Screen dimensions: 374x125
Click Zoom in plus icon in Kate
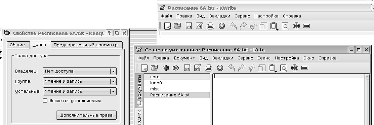(295, 68)
